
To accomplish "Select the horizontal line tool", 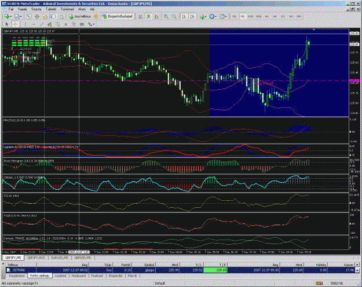I will 33,24.
